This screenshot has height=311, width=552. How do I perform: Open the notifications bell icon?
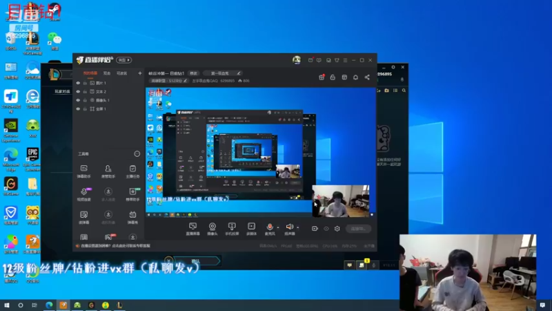pyautogui.click(x=355, y=77)
